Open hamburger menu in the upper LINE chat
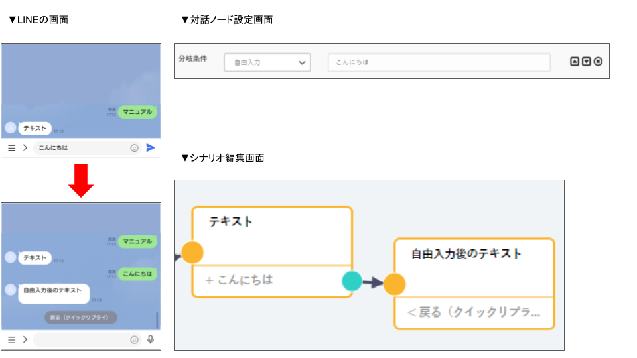The height and width of the screenshot is (358, 637). [11, 148]
